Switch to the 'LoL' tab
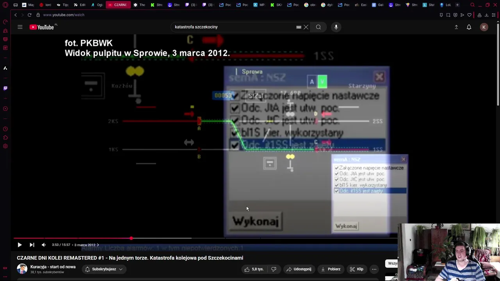Screen dimensions: 500x281 (445, 5)
